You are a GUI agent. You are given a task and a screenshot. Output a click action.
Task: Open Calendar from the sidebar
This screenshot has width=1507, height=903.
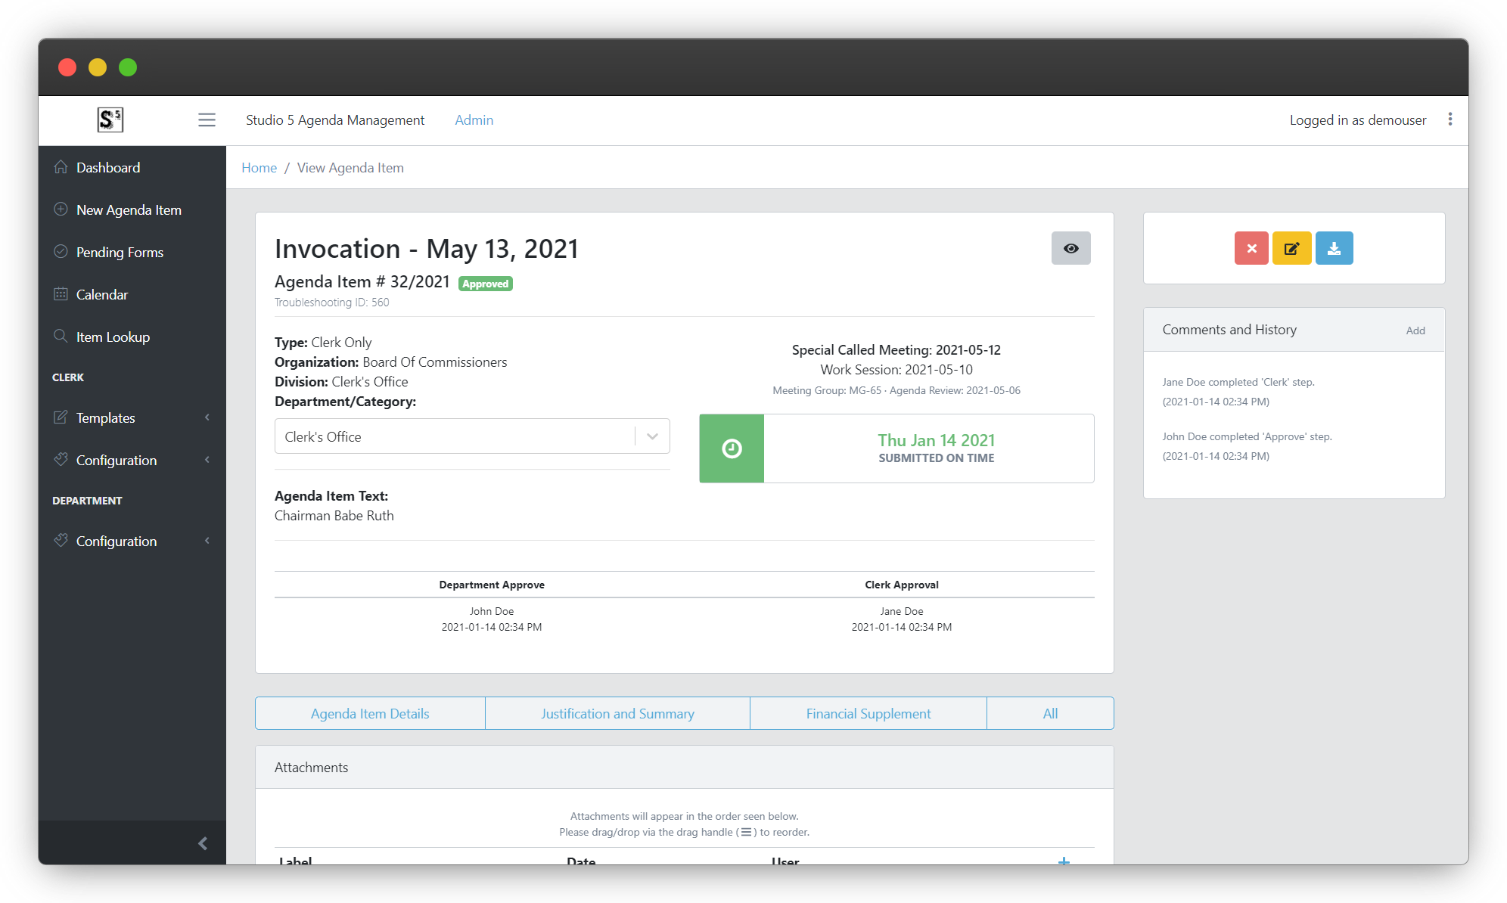(x=101, y=294)
